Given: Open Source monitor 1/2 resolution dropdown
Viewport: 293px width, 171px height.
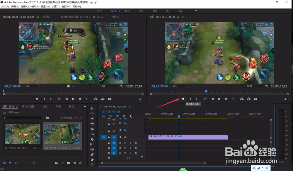Looking at the screenshot, I should point(109,86).
